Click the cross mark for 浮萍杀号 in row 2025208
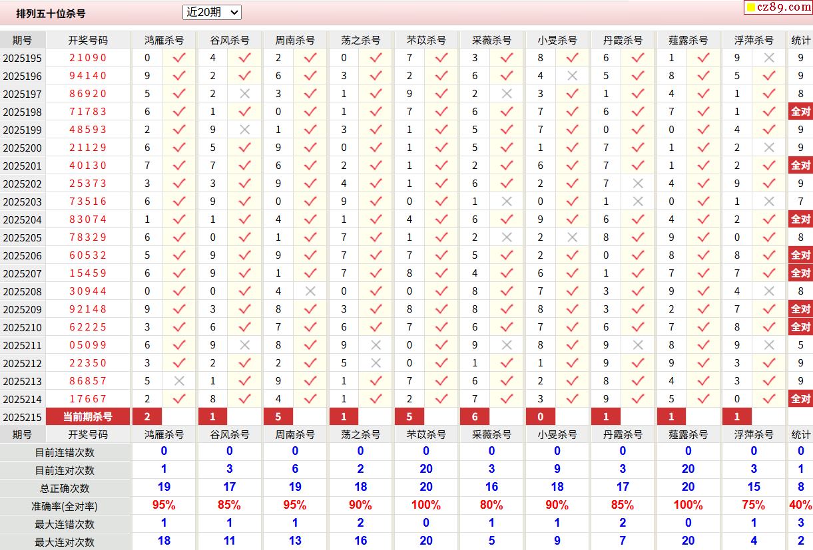813x550 pixels. pos(769,291)
